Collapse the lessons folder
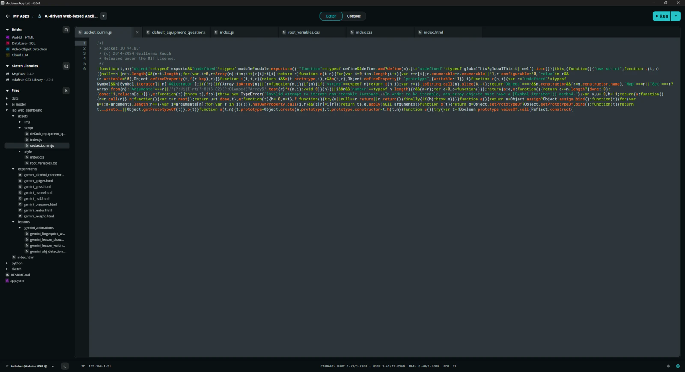Viewport: 685px width, 372px height. click(x=13, y=222)
